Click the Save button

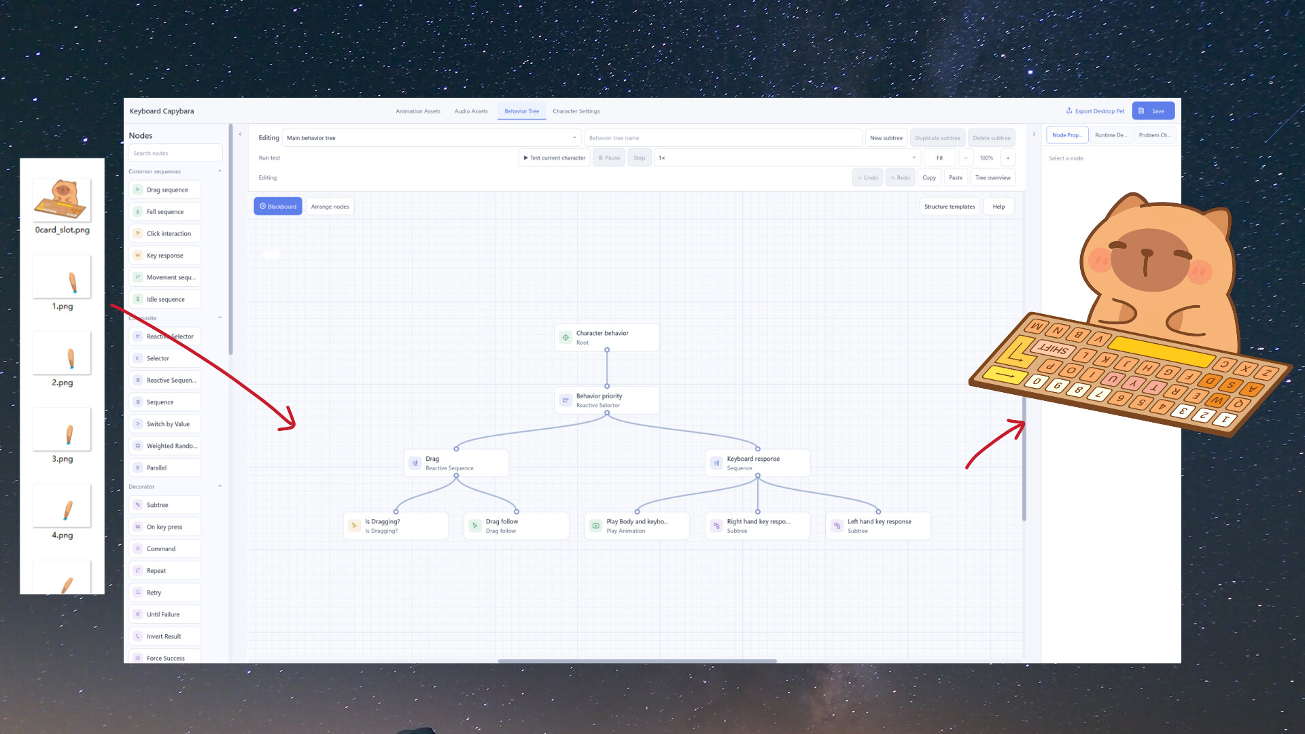pos(1153,111)
